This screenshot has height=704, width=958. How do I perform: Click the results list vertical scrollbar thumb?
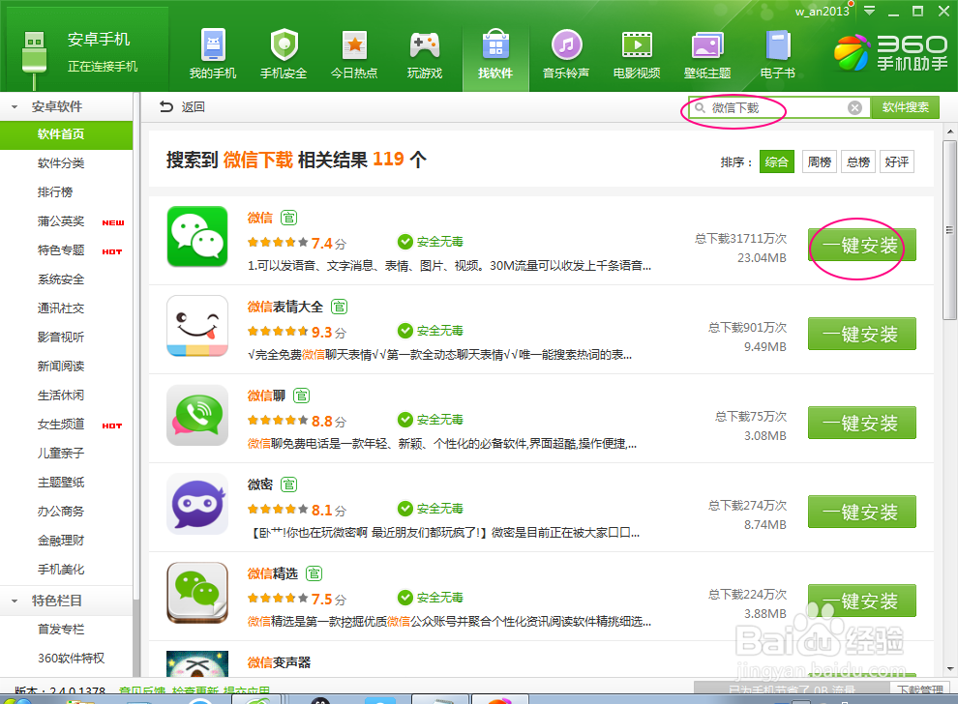pyautogui.click(x=949, y=230)
